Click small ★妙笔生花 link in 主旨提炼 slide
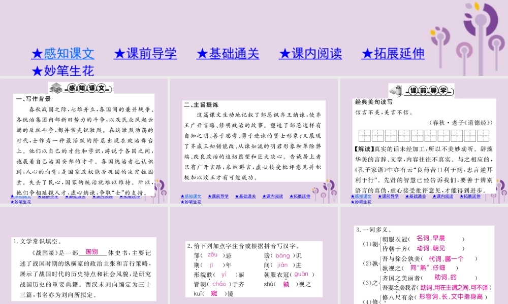 tap(191, 202)
